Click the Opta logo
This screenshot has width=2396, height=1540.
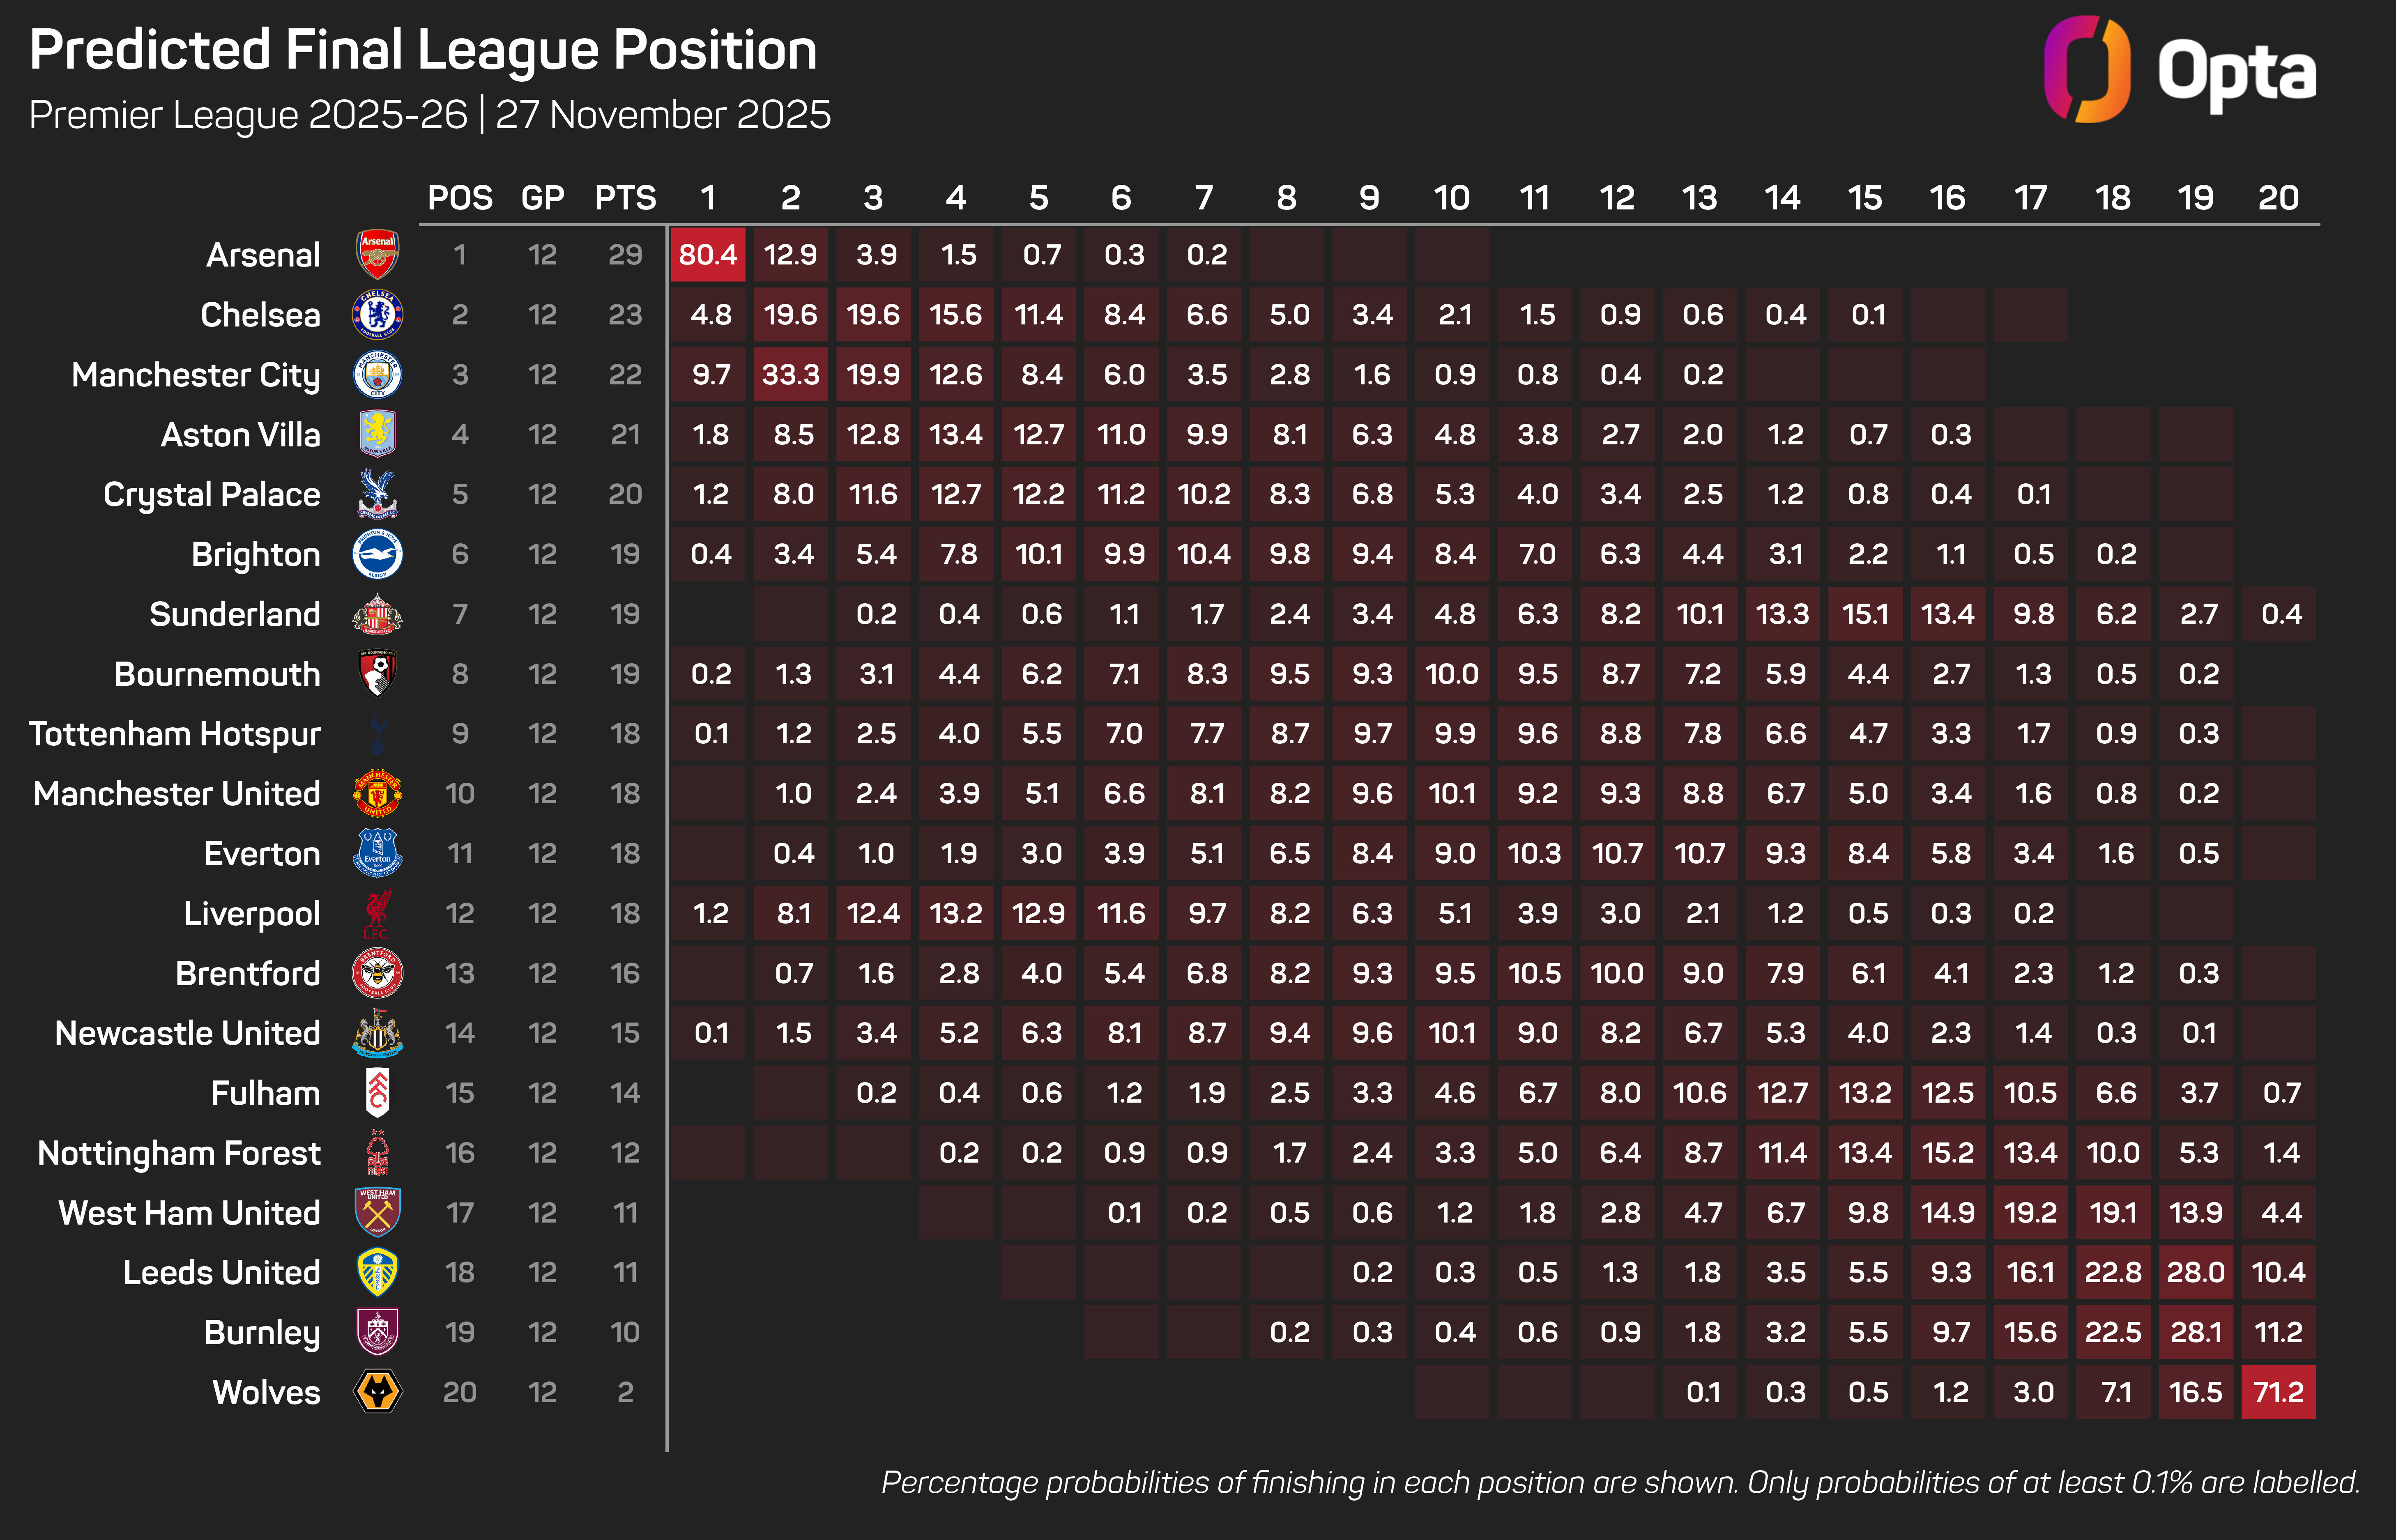(x=2180, y=70)
